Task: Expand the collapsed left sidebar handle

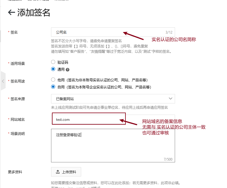Action: coord(3,81)
